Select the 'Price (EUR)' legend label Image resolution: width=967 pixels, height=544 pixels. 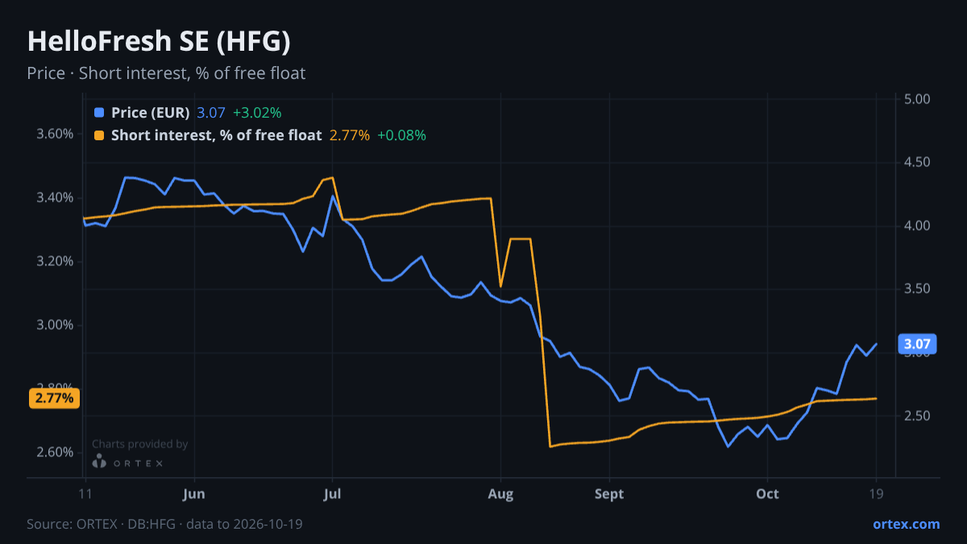click(x=151, y=113)
